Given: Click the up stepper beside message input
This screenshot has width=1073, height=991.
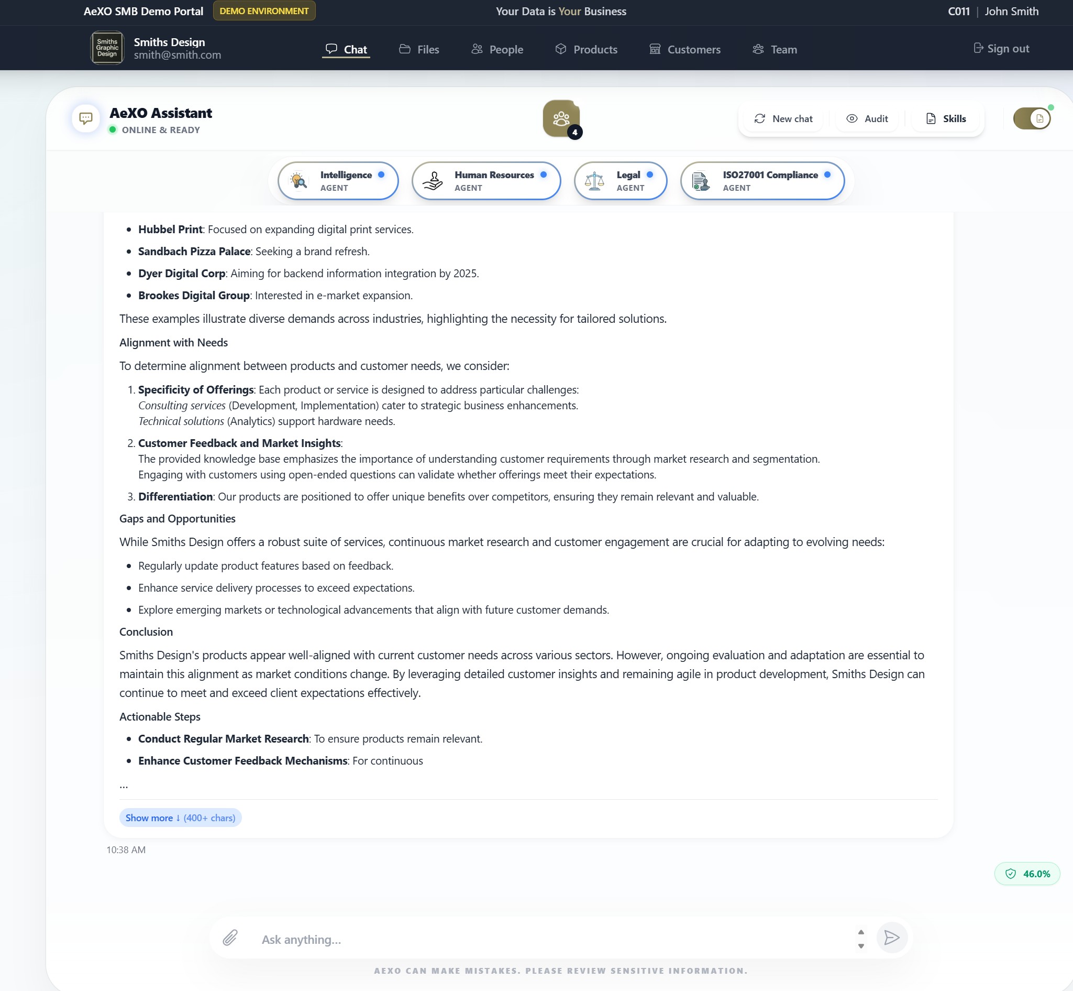Looking at the screenshot, I should point(861,931).
